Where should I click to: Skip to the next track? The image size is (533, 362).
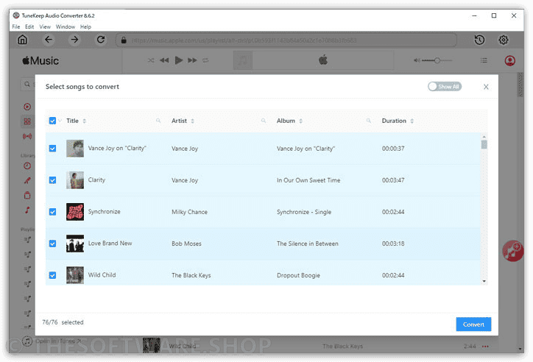pyautogui.click(x=192, y=60)
